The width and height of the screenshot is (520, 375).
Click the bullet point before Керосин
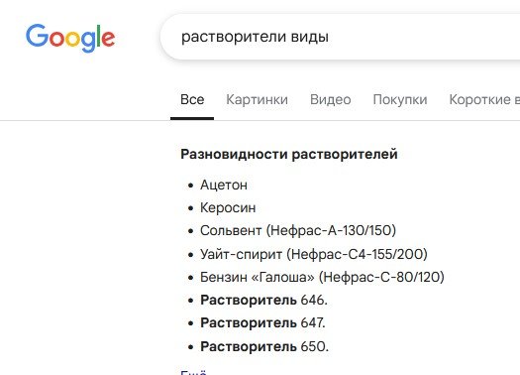click(x=190, y=208)
